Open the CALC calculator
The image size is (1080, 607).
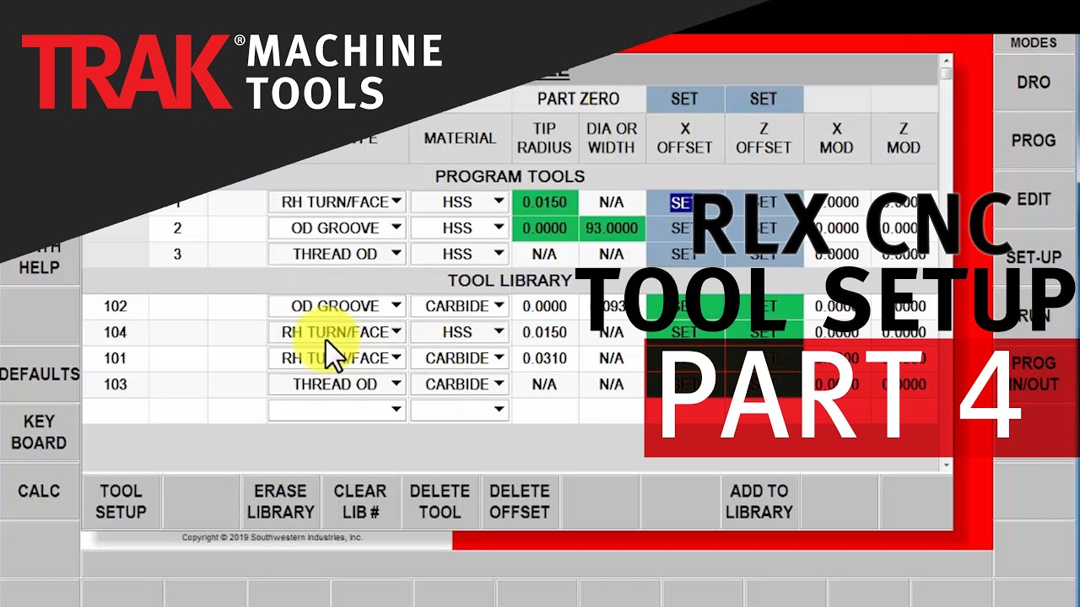pos(39,491)
